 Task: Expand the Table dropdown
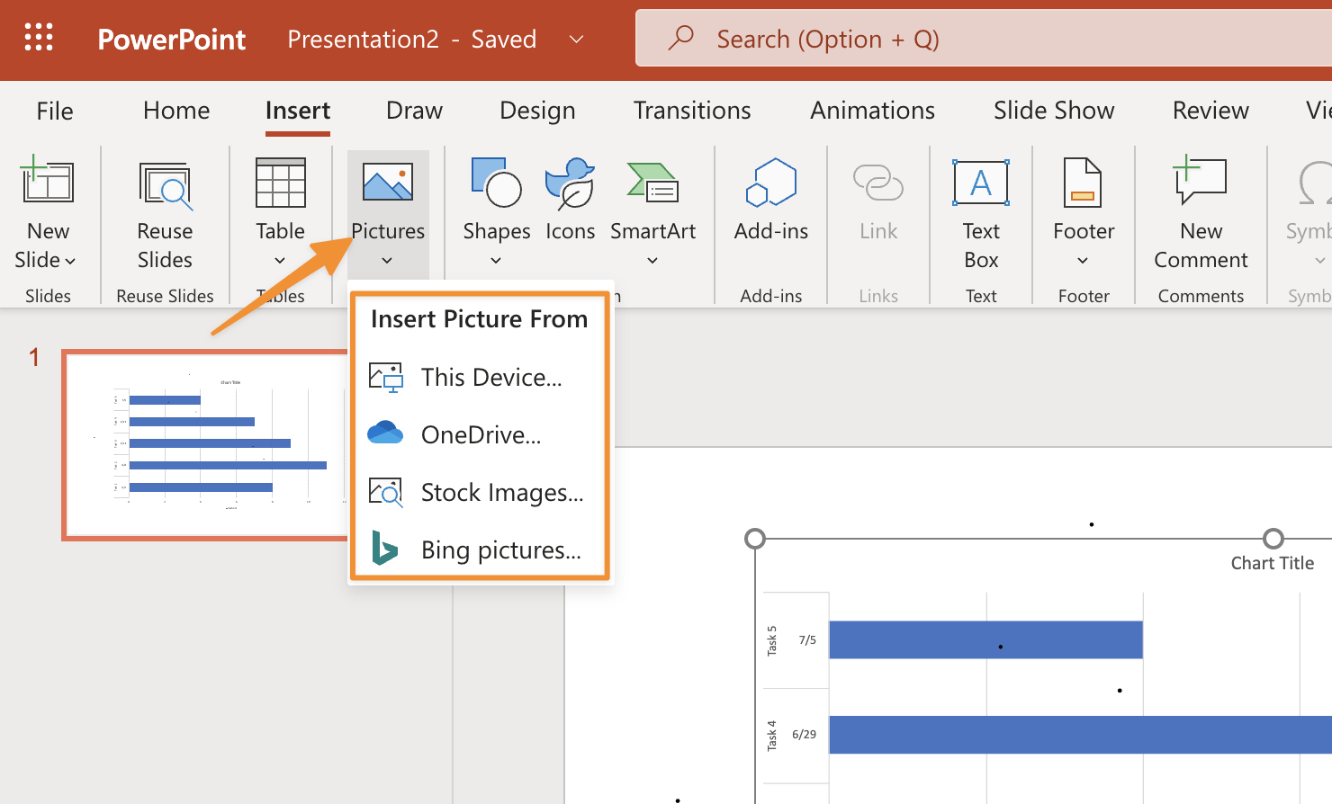click(280, 261)
